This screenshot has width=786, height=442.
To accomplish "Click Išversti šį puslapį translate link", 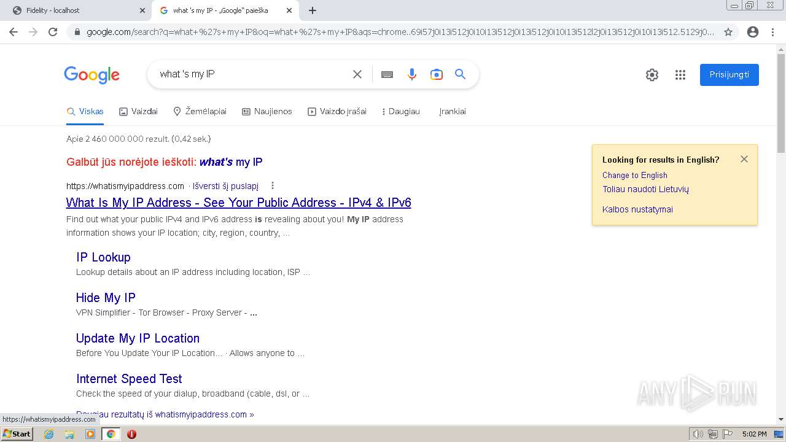I will coord(226,186).
